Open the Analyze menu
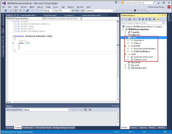 pyautogui.click(x=71, y=7)
